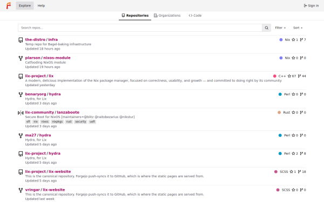Open the lanzaboote repository link
The width and height of the screenshot is (324, 202).
[x=68, y=113]
